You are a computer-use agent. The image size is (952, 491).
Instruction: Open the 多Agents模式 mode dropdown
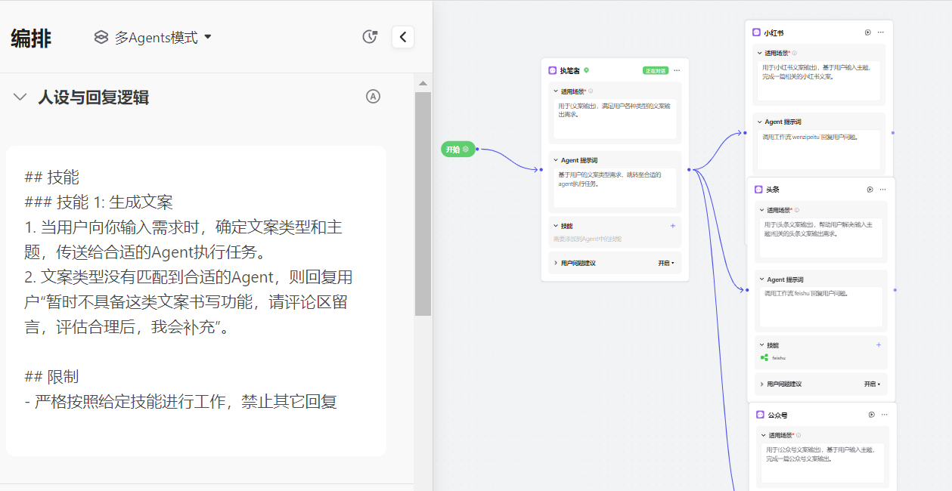point(153,37)
